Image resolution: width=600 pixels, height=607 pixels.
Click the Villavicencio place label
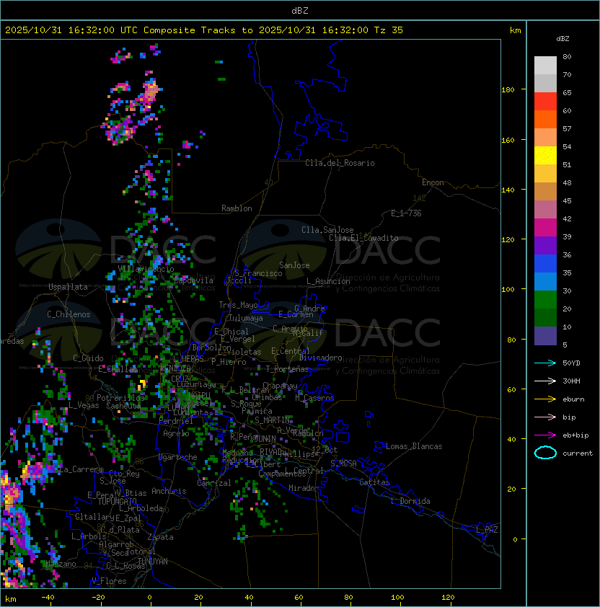146,269
